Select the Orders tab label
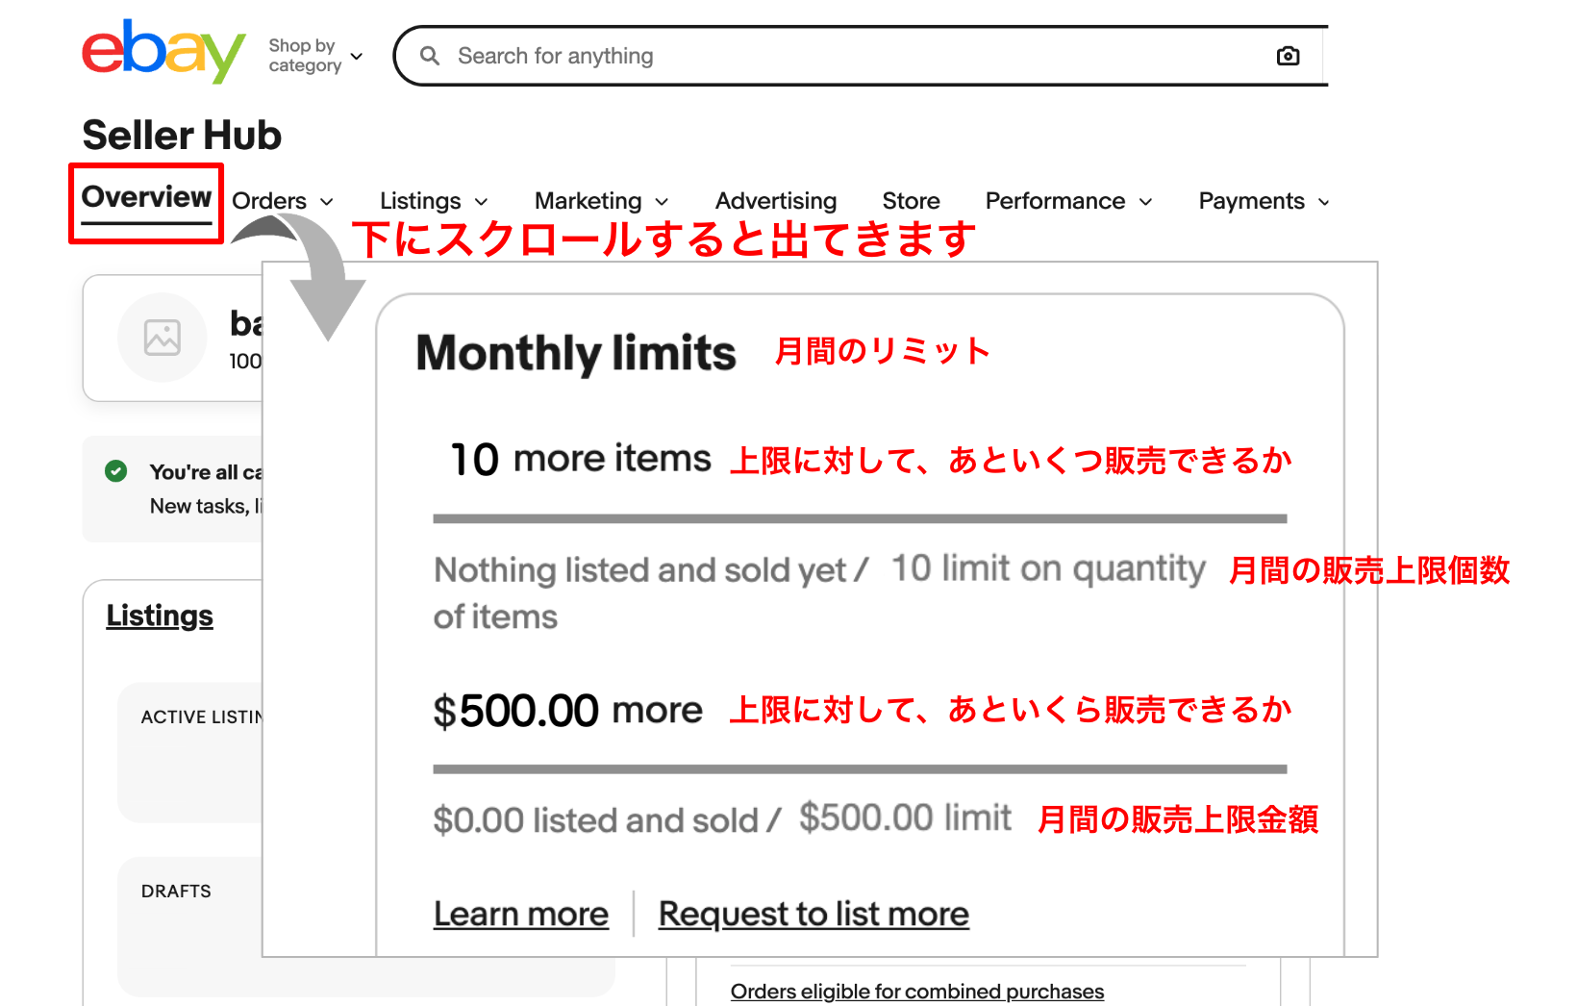Screen dimensions: 1577x1006 tap(269, 201)
